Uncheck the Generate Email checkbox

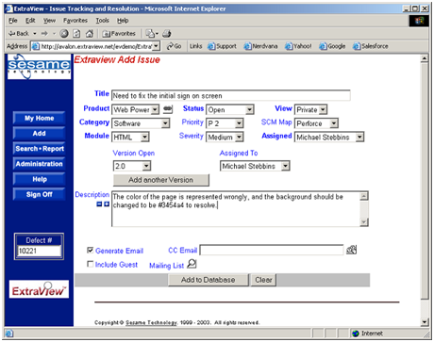[91, 250]
